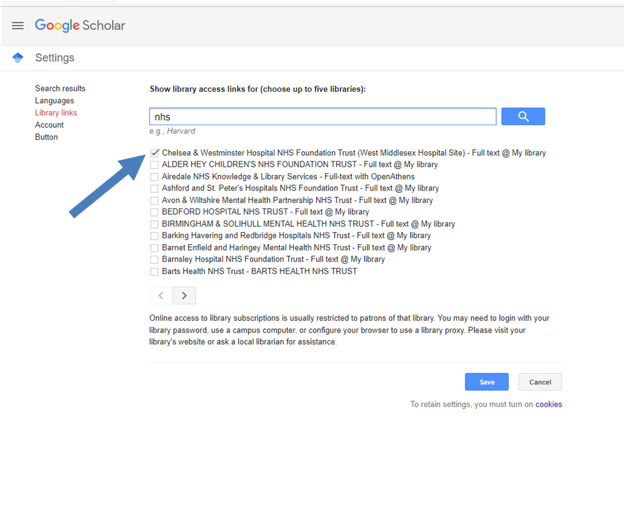Check ALDER HEY CHILDREN'S NHS FOUNDATION TRUST
Image resolution: width=624 pixels, height=505 pixels.
coord(154,165)
